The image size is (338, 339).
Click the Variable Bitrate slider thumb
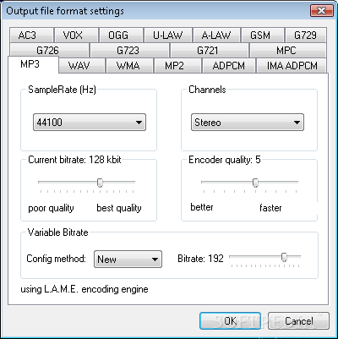pyautogui.click(x=284, y=257)
